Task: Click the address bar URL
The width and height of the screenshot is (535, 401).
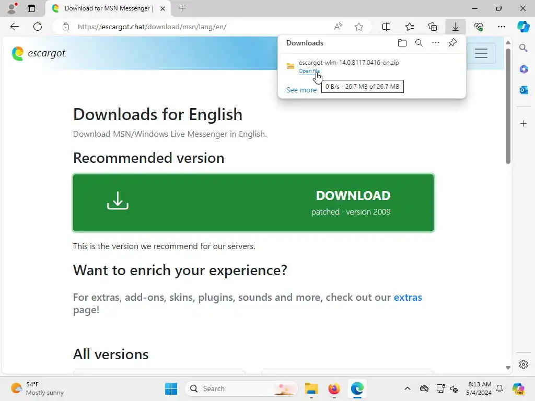Action: click(x=152, y=27)
